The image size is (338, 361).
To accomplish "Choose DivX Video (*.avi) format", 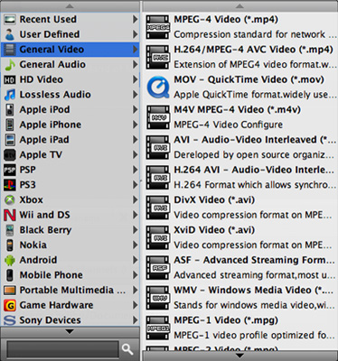I will [240, 208].
